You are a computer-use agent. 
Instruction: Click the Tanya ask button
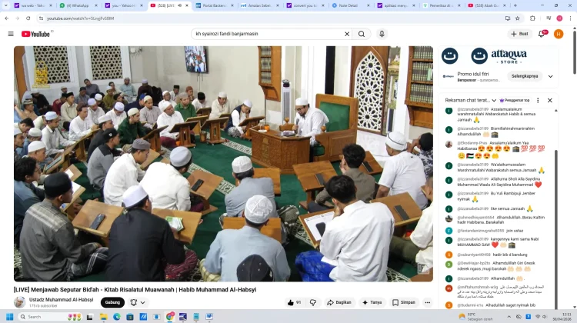(x=372, y=302)
